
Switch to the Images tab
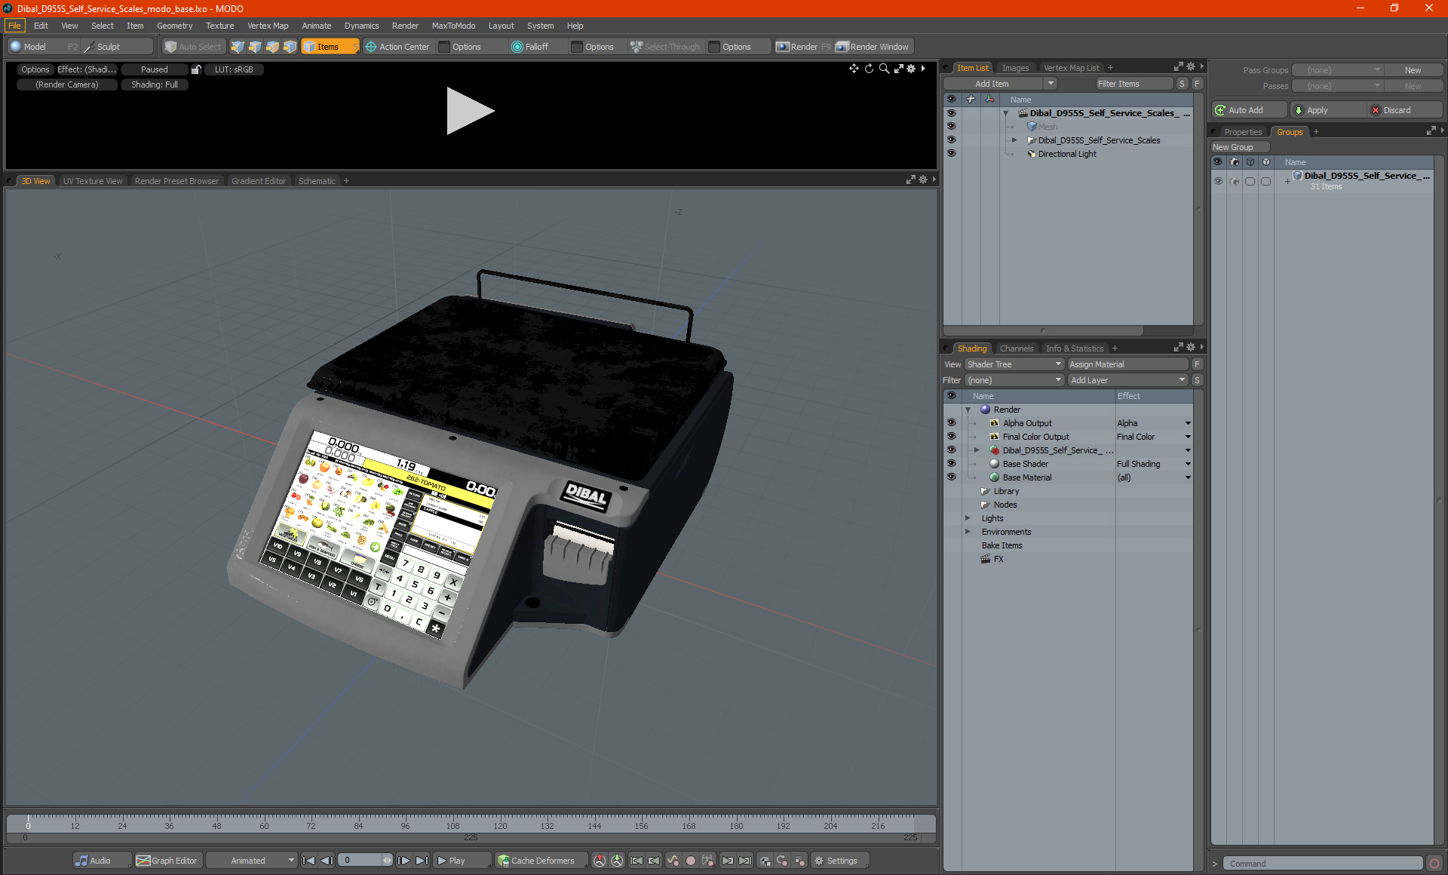coord(1015,68)
